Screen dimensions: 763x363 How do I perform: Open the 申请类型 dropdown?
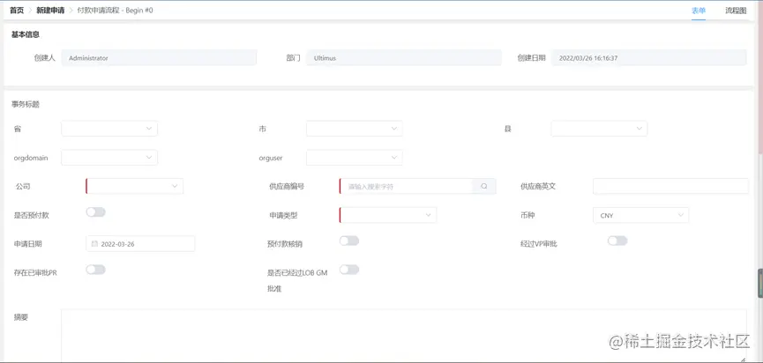(388, 215)
